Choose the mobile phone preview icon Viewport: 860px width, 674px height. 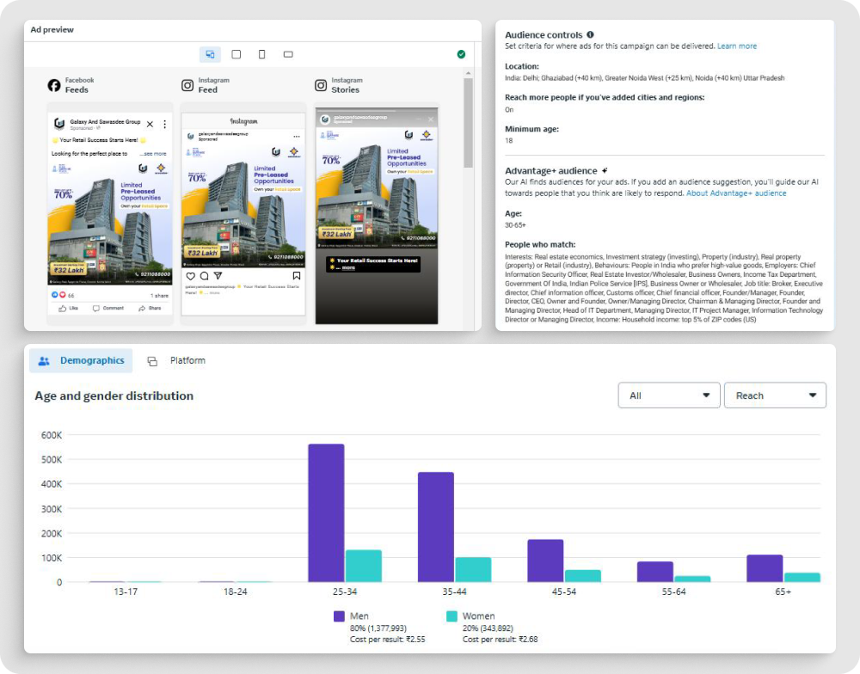coord(262,54)
